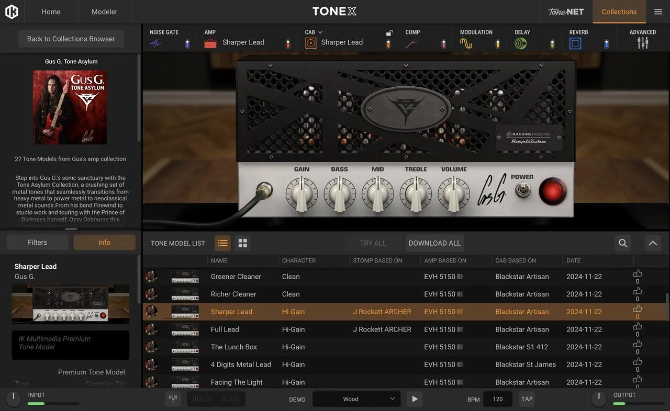The image size is (670, 411).
Task: Select the Collections tab
Action: [x=619, y=12]
